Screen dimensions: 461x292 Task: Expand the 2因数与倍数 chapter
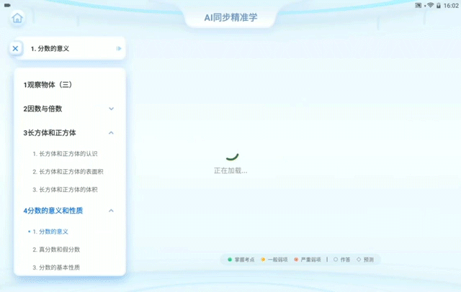coord(111,109)
